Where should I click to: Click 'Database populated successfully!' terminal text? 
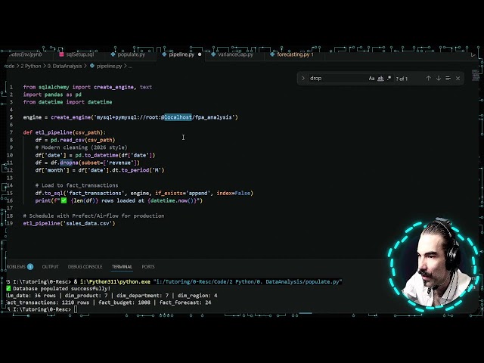click(61, 289)
